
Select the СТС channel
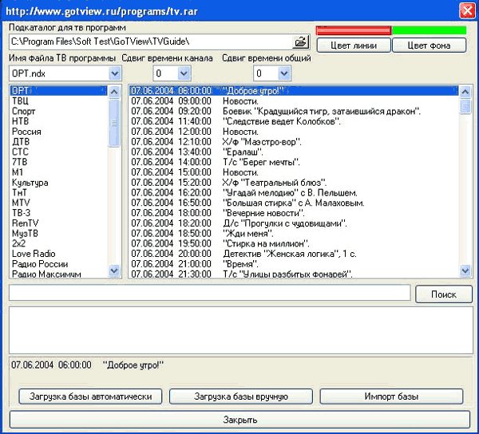[58, 152]
